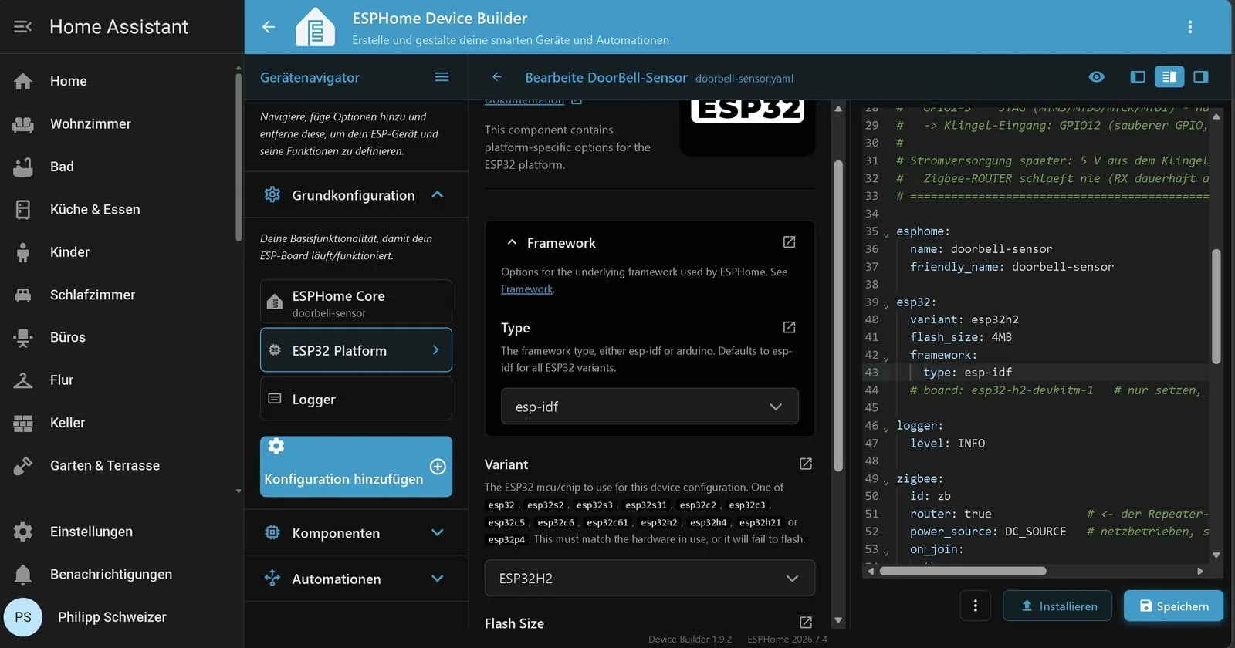The image size is (1235, 648).
Task: Open Keller wall icon
Action: (x=23, y=423)
